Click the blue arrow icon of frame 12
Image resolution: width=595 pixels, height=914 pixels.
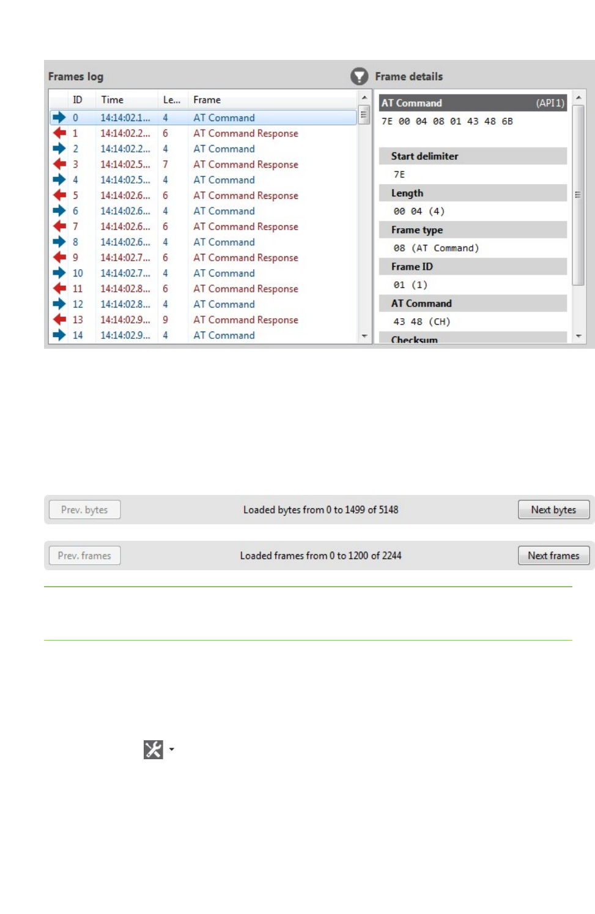59,304
